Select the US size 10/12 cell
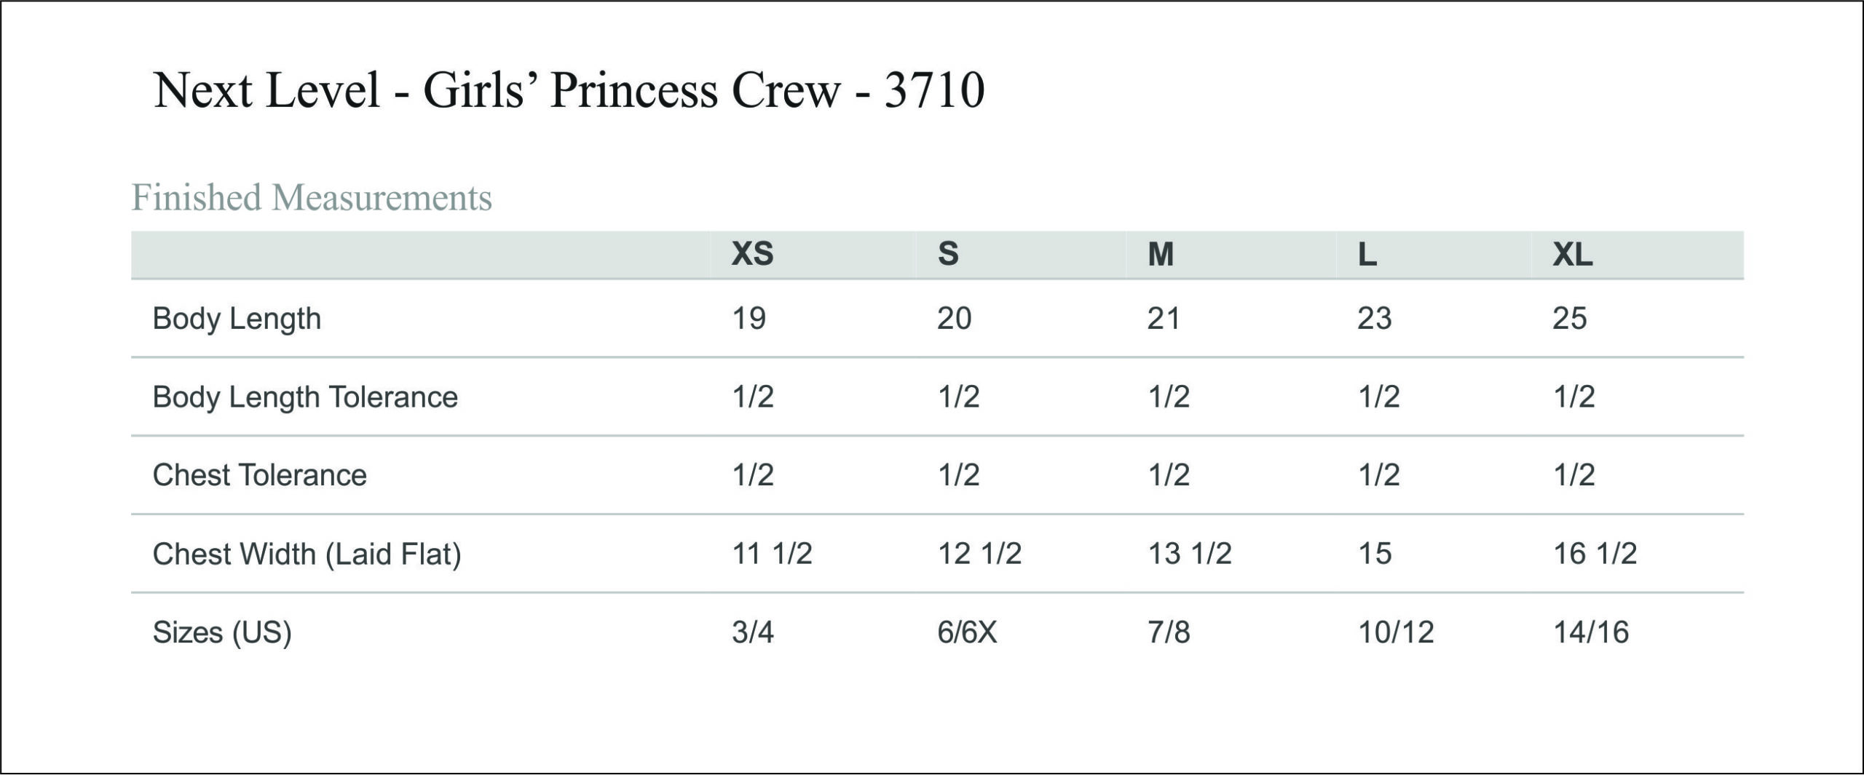Screen dimensions: 1864x775 1396,632
